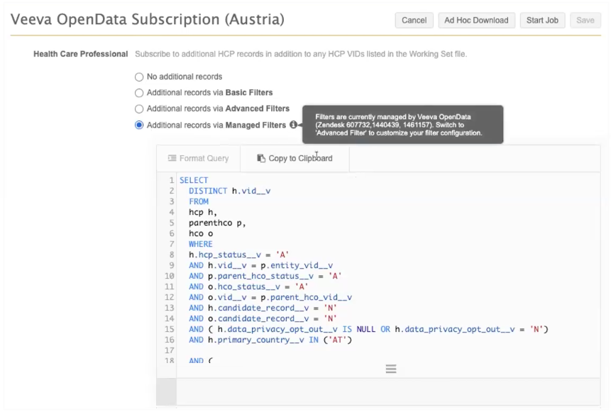Click h.candidate_record__v = 'N' line
Image resolution: width=611 pixels, height=412 pixels.
click(263, 308)
